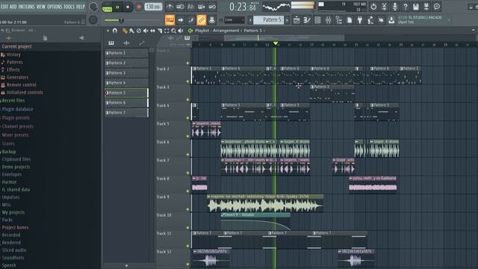Screen dimensions: 478x269
Task: Mute Track 9 with its green dot
Action: (187, 209)
